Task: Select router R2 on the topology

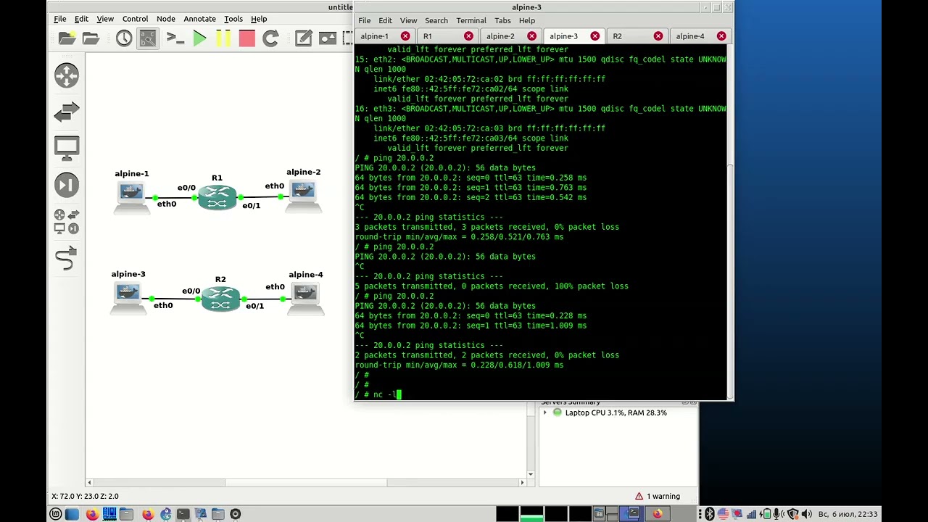Action: point(220,298)
